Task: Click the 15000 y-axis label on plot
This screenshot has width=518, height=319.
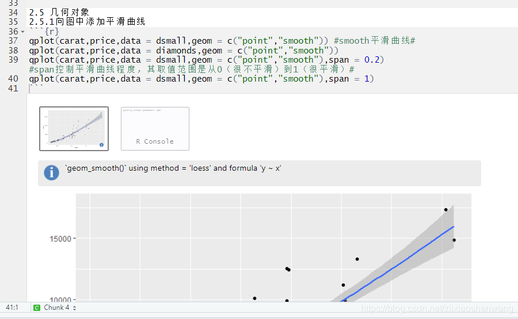Action: (x=60, y=239)
